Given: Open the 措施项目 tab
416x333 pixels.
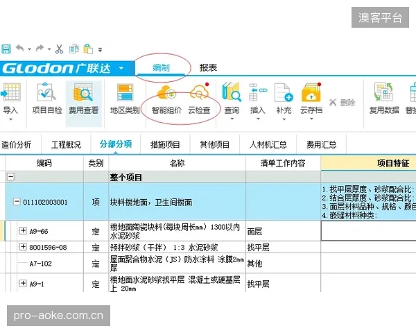Looking at the screenshot, I should 165,145.
